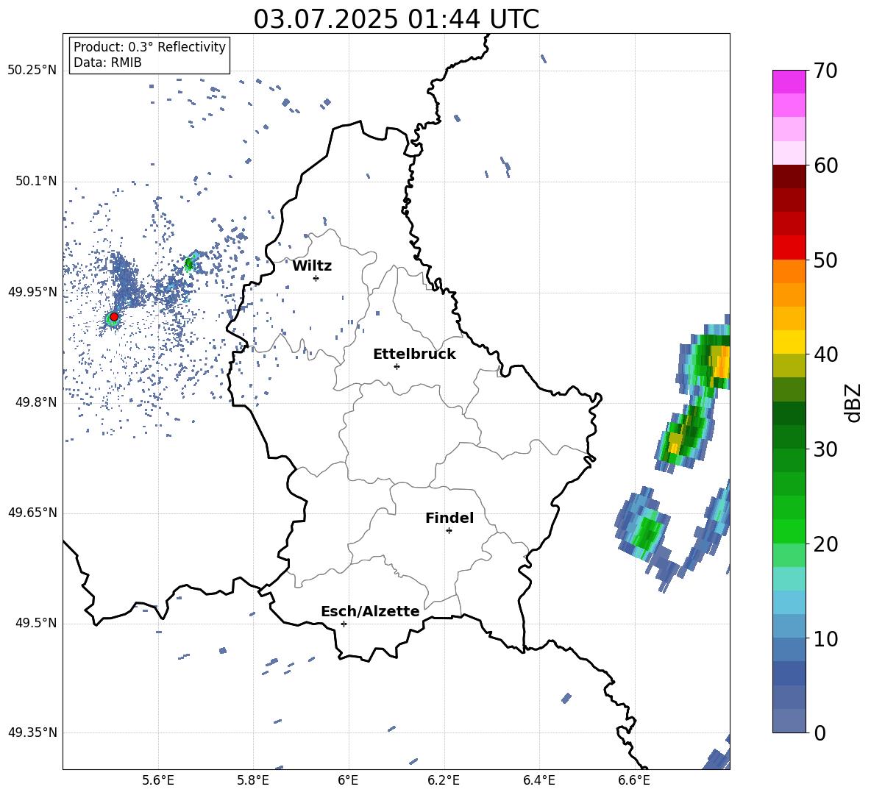871x795 pixels.
Task: Click the colorbar tick label 30
Action: tap(825, 449)
